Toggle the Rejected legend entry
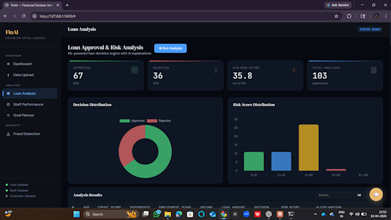 pos(159,121)
